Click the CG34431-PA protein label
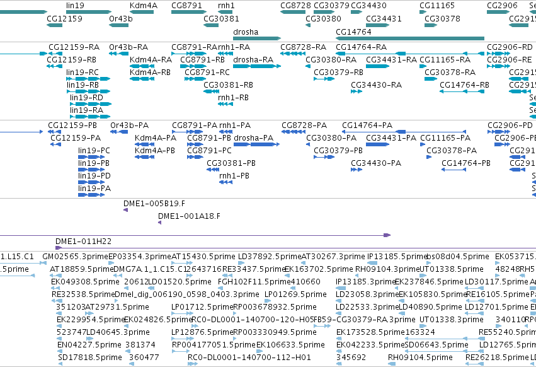The image size is (536, 367). tap(391, 138)
